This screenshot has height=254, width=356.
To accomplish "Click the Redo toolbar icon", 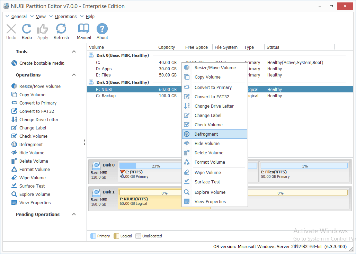I will (x=27, y=29).
